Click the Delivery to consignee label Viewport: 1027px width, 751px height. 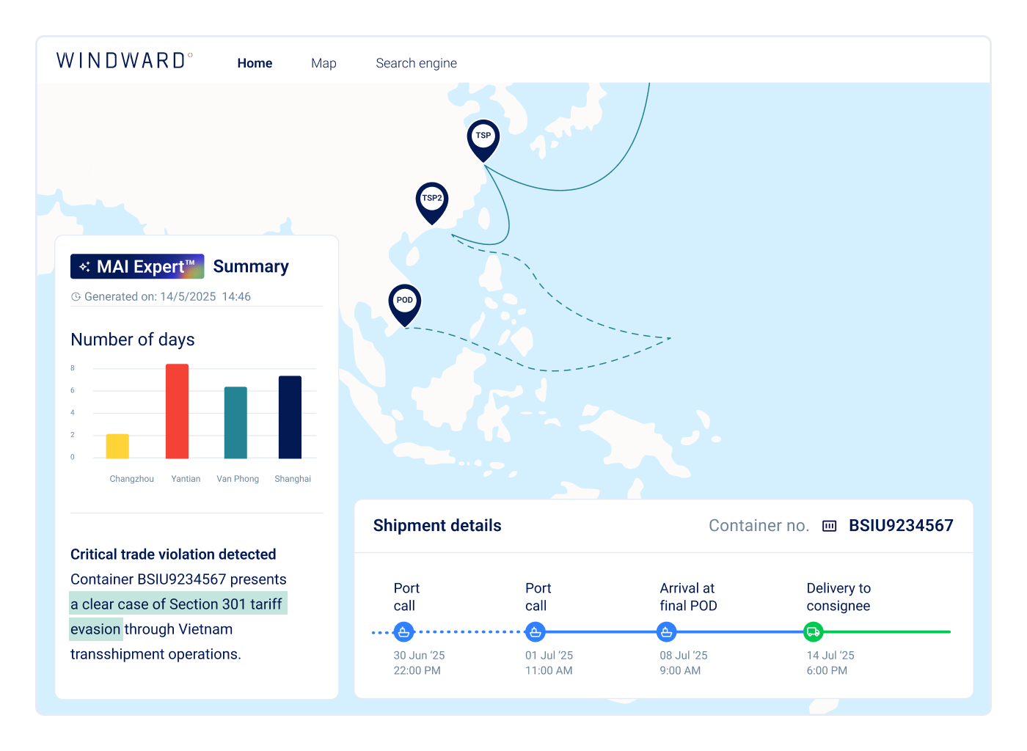[x=838, y=597]
